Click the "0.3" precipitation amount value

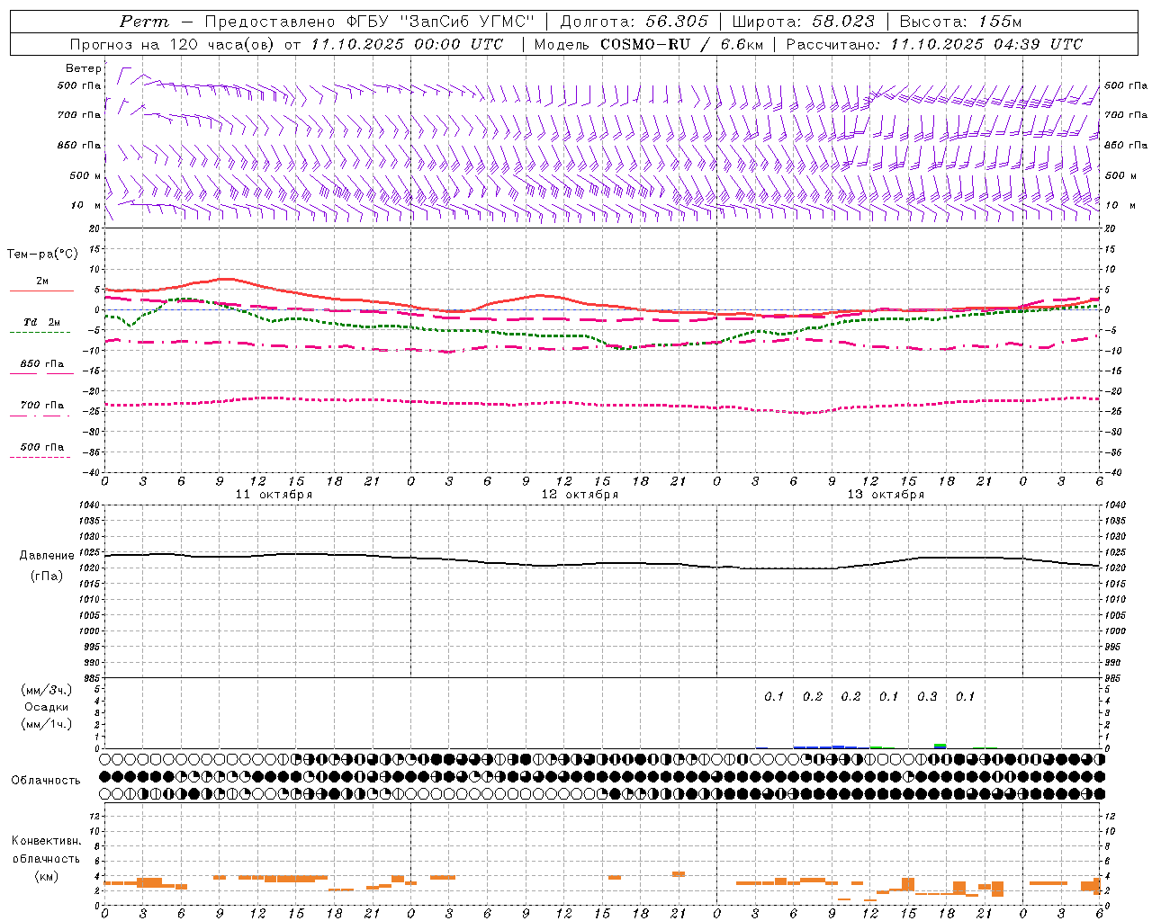(x=927, y=697)
